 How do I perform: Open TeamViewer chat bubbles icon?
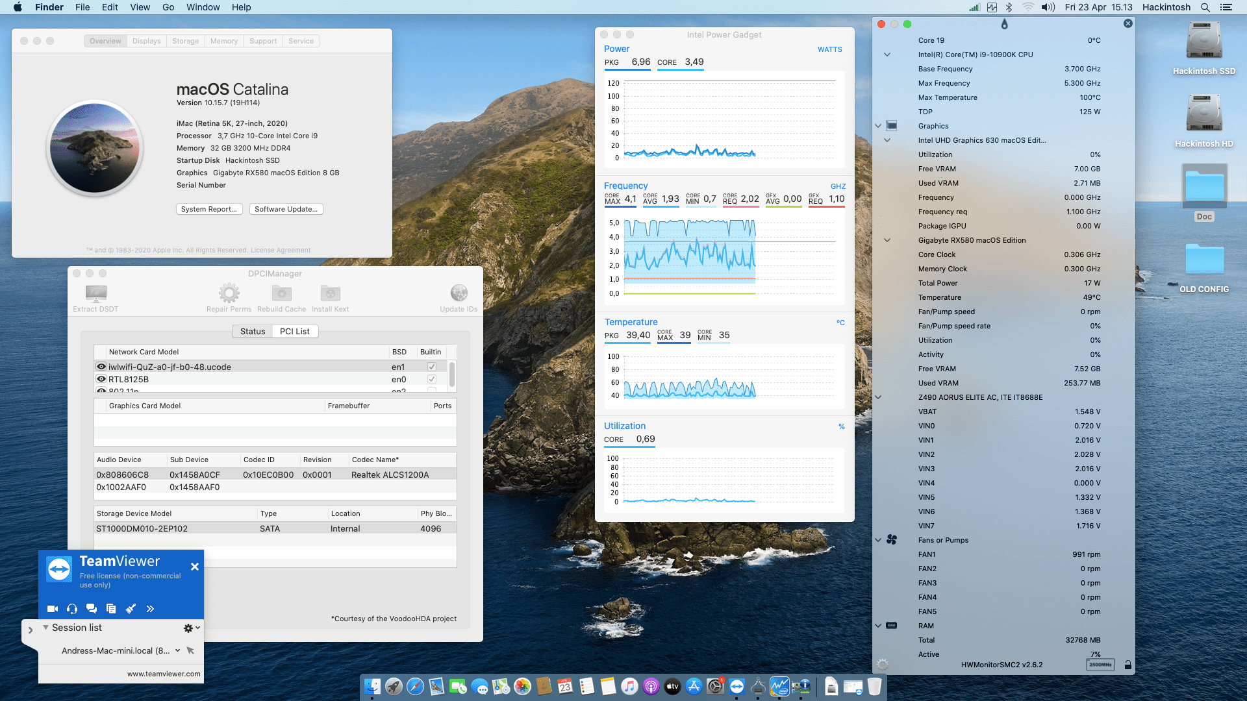coord(92,609)
